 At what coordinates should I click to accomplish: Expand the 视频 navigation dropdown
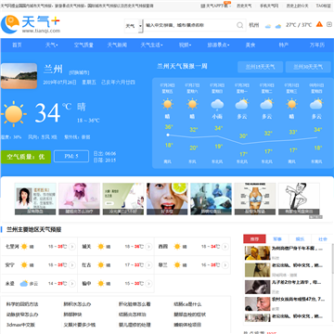185,45
